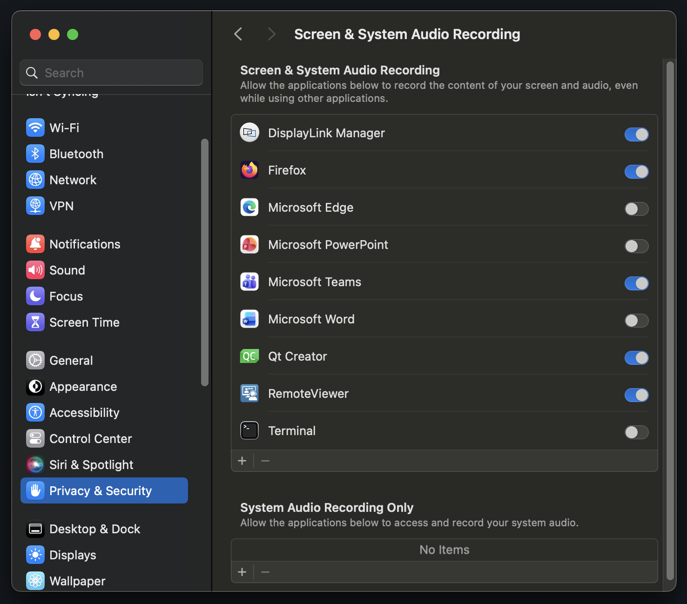Add an app with the plus button
Screen dimensions: 687x604
pos(242,461)
